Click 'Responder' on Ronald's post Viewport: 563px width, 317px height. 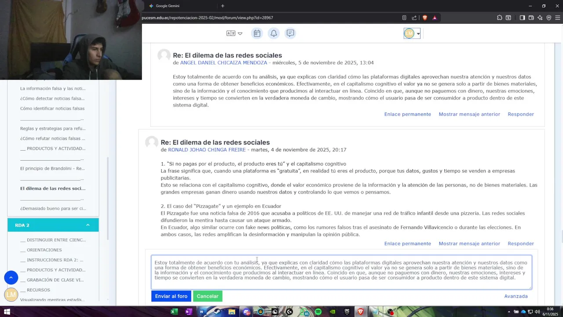tap(521, 243)
